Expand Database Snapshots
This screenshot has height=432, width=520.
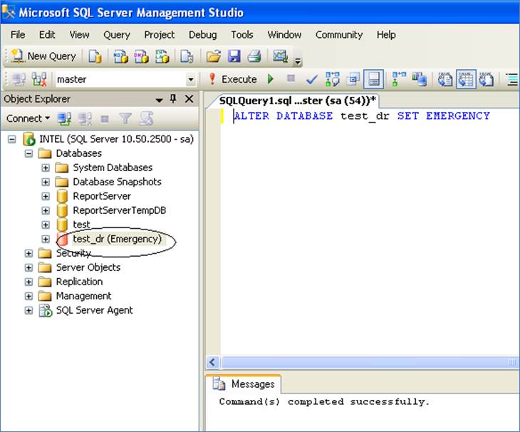[x=46, y=182]
